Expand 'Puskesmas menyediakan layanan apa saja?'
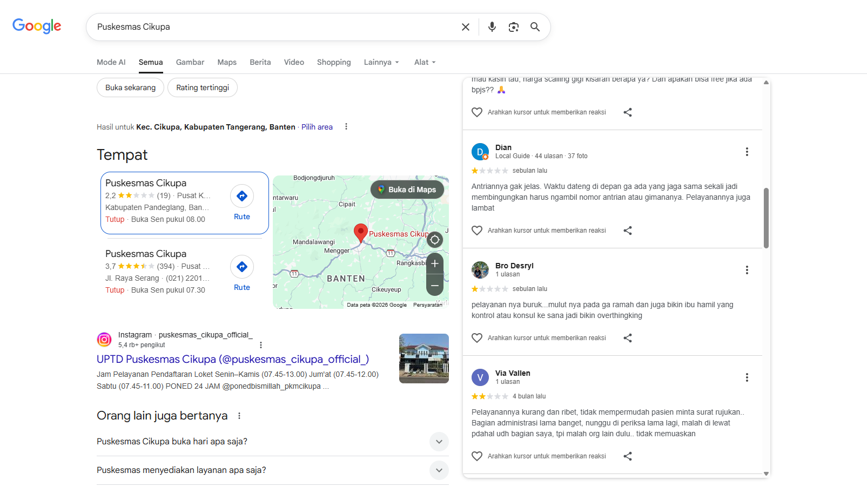The width and height of the screenshot is (867, 487). point(439,470)
